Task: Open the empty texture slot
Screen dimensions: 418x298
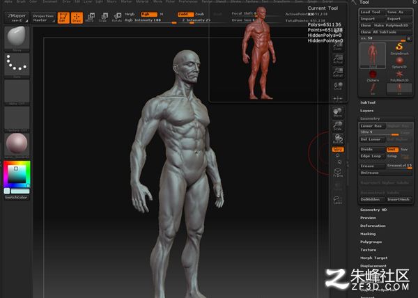Action: (17, 119)
